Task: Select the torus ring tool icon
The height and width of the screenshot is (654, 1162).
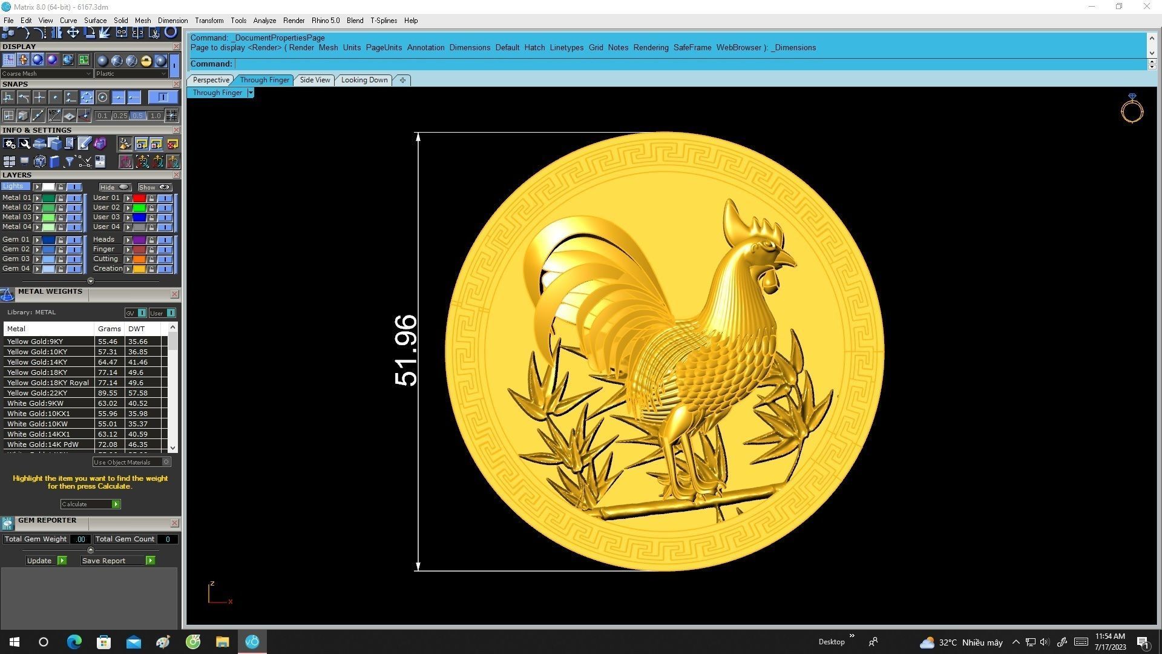Action: (x=171, y=32)
